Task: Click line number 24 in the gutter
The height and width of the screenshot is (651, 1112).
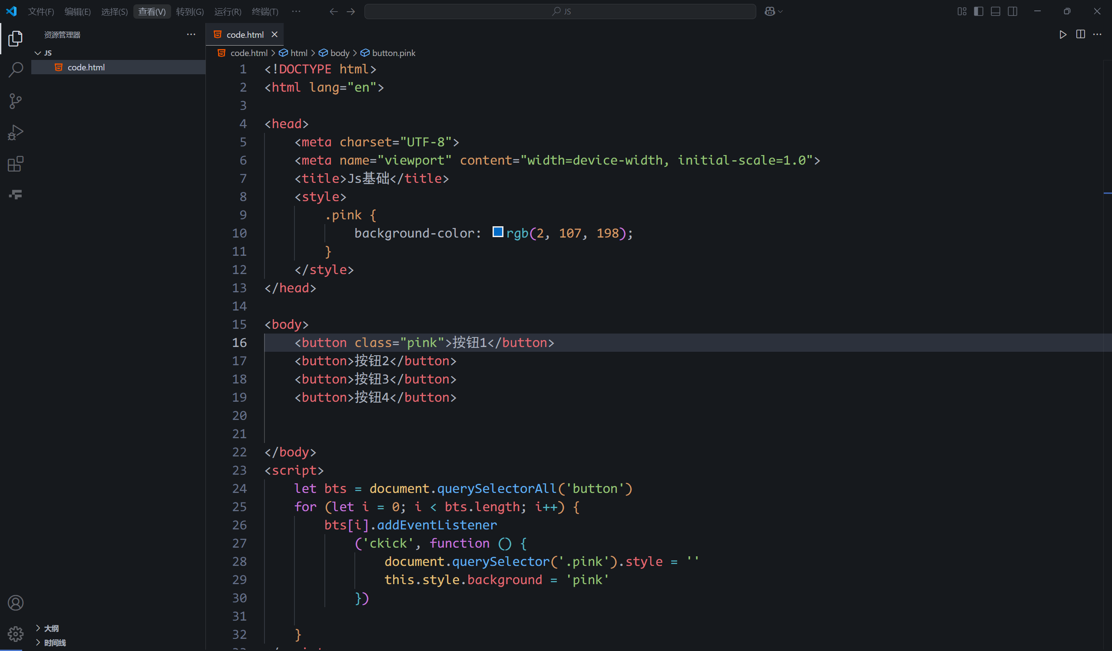Action: [240, 489]
